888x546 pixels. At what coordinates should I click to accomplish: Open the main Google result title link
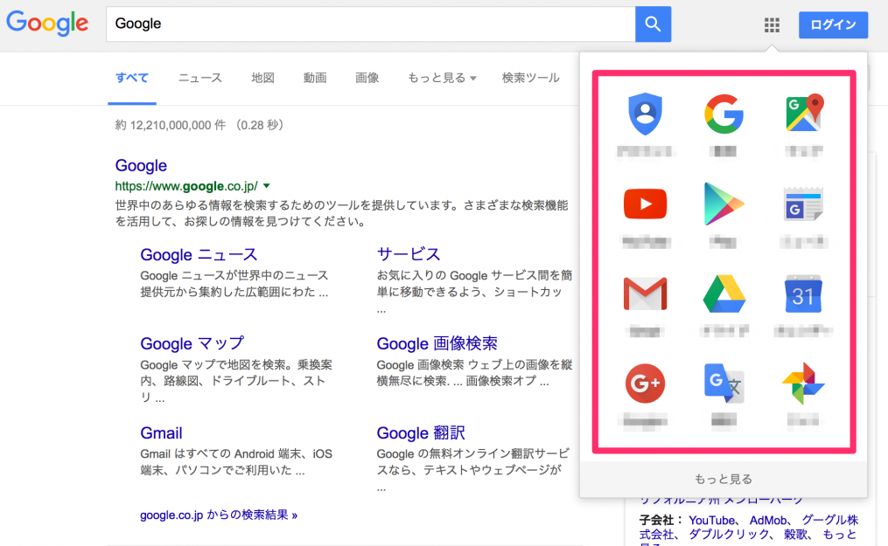[x=141, y=166]
